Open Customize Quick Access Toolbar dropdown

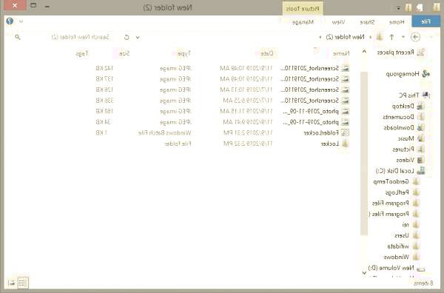click(399, 8)
